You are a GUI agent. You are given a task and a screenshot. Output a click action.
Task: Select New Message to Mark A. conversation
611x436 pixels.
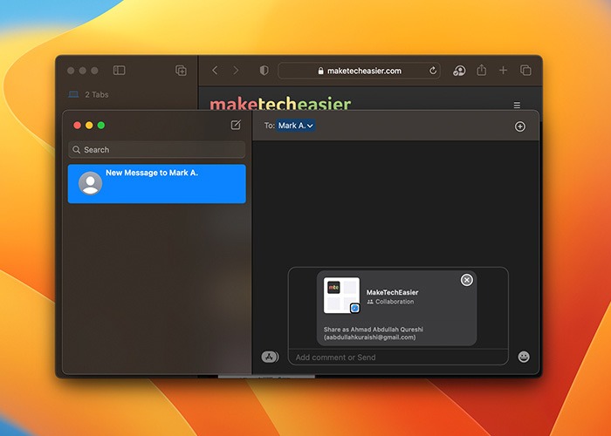tap(156, 184)
